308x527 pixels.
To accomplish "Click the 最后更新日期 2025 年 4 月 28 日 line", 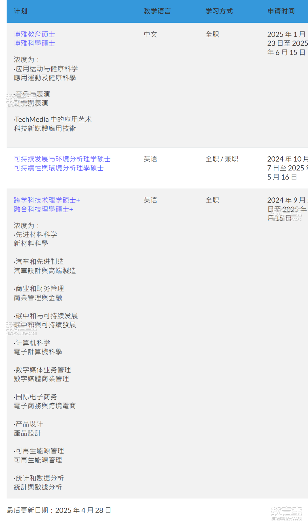I will click(x=59, y=510).
